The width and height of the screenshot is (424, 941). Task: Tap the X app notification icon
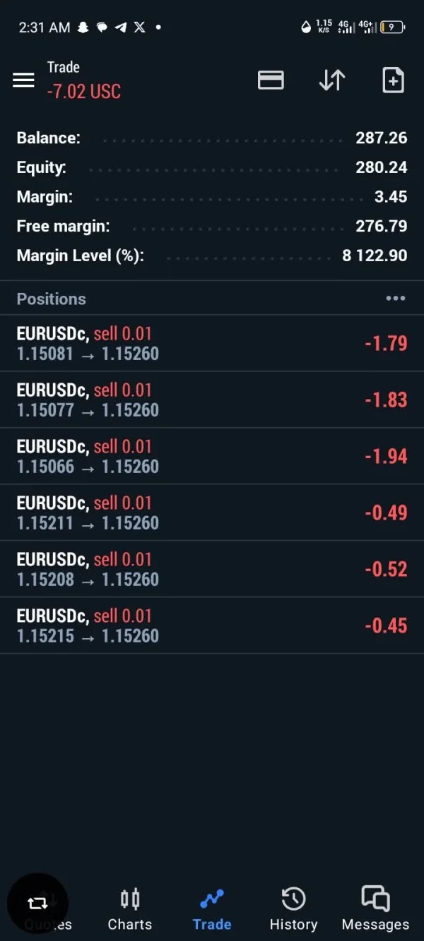point(139,28)
